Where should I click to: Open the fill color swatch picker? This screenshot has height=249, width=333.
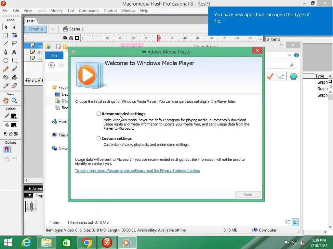(x=14, y=125)
